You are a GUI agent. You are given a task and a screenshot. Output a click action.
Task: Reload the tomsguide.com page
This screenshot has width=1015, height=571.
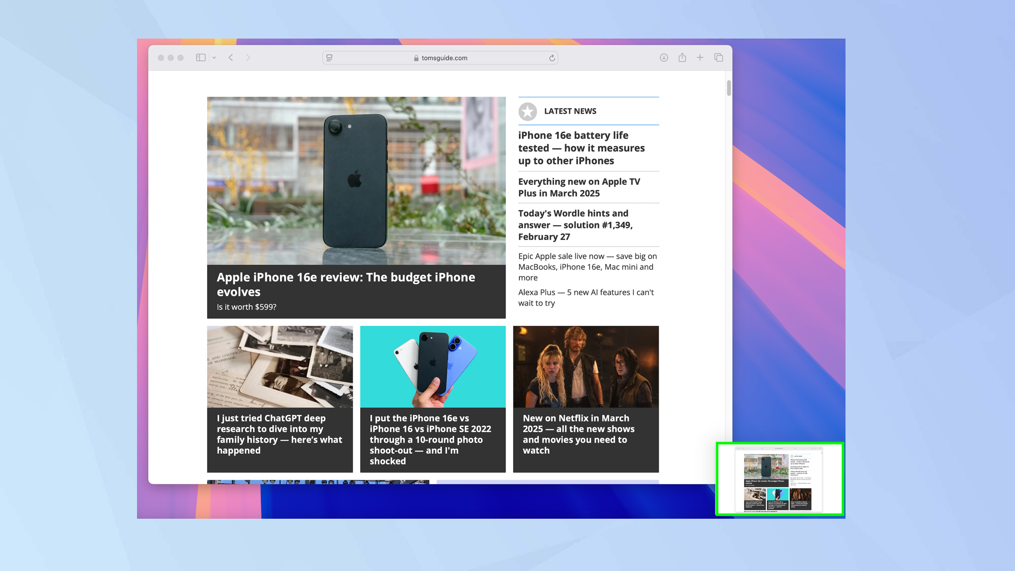[551, 57]
